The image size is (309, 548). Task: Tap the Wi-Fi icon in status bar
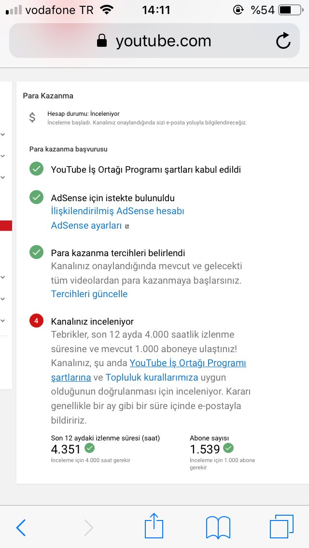(x=107, y=10)
